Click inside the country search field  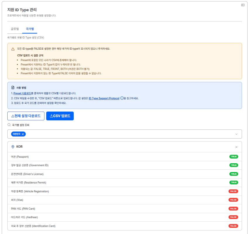[125, 134]
